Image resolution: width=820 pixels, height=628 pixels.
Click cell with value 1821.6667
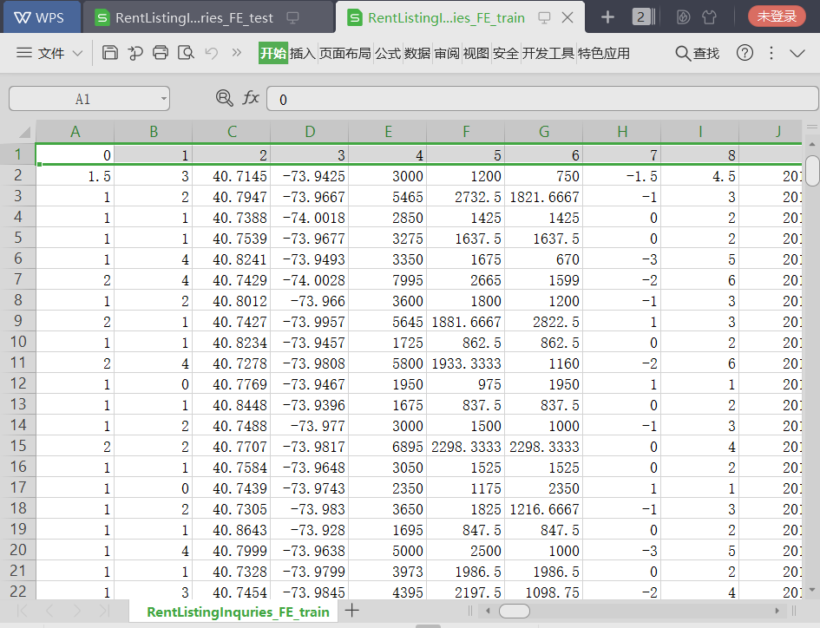click(544, 197)
